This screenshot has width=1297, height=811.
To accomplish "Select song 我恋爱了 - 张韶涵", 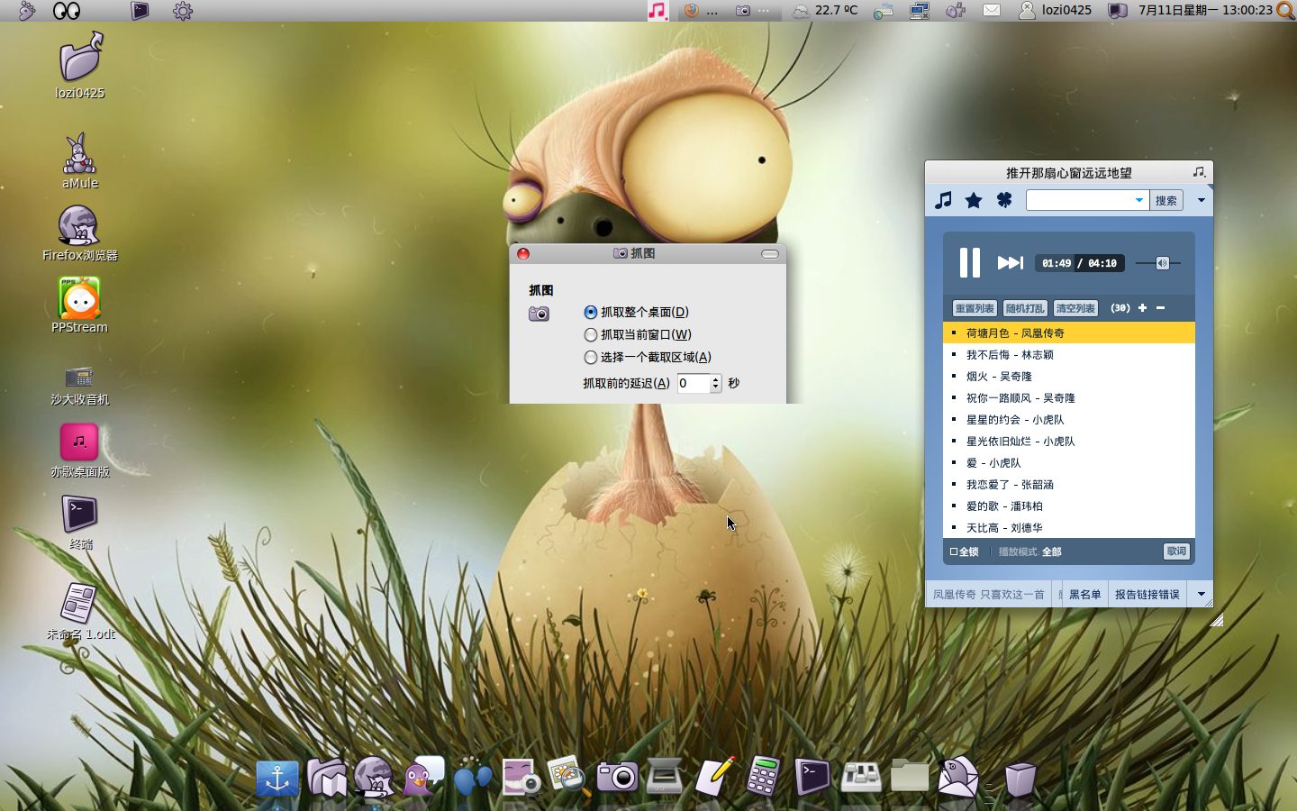I will point(1069,484).
